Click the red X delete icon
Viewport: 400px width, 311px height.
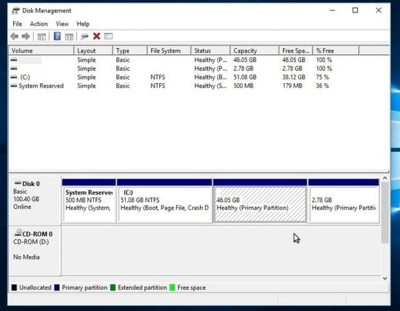(97, 36)
